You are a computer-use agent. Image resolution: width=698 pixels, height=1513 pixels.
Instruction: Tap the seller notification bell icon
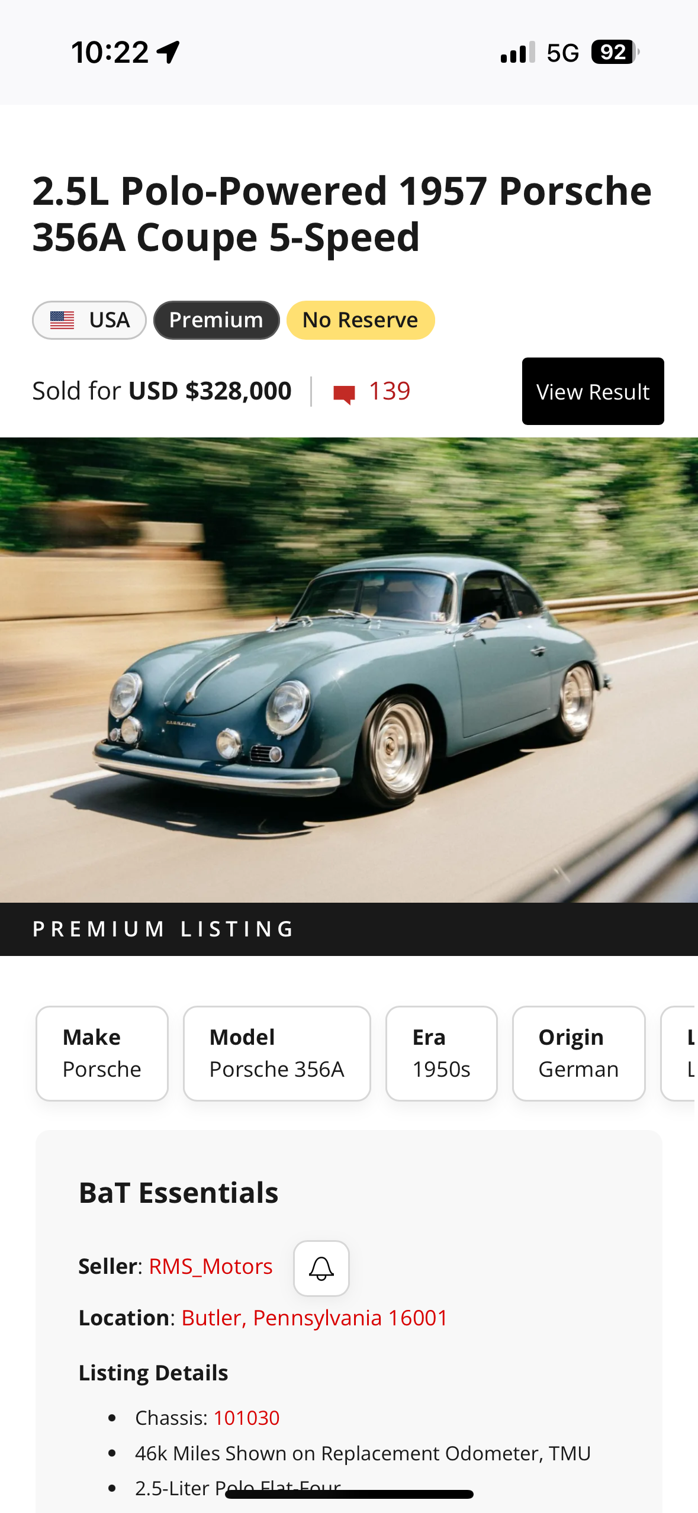(x=321, y=1268)
